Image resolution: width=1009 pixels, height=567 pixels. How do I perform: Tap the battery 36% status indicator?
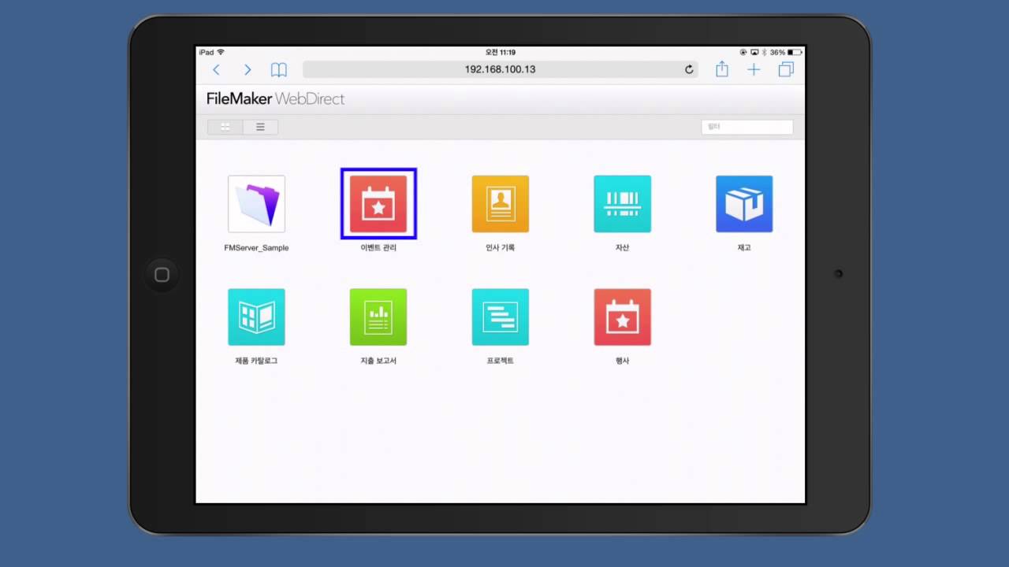click(786, 52)
